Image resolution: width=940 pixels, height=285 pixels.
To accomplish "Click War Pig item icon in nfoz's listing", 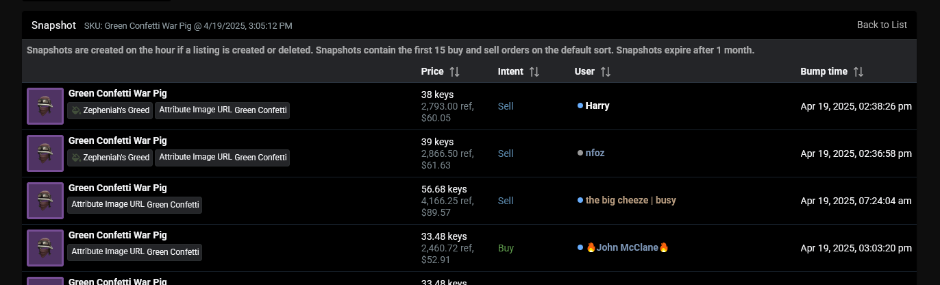I will point(45,153).
